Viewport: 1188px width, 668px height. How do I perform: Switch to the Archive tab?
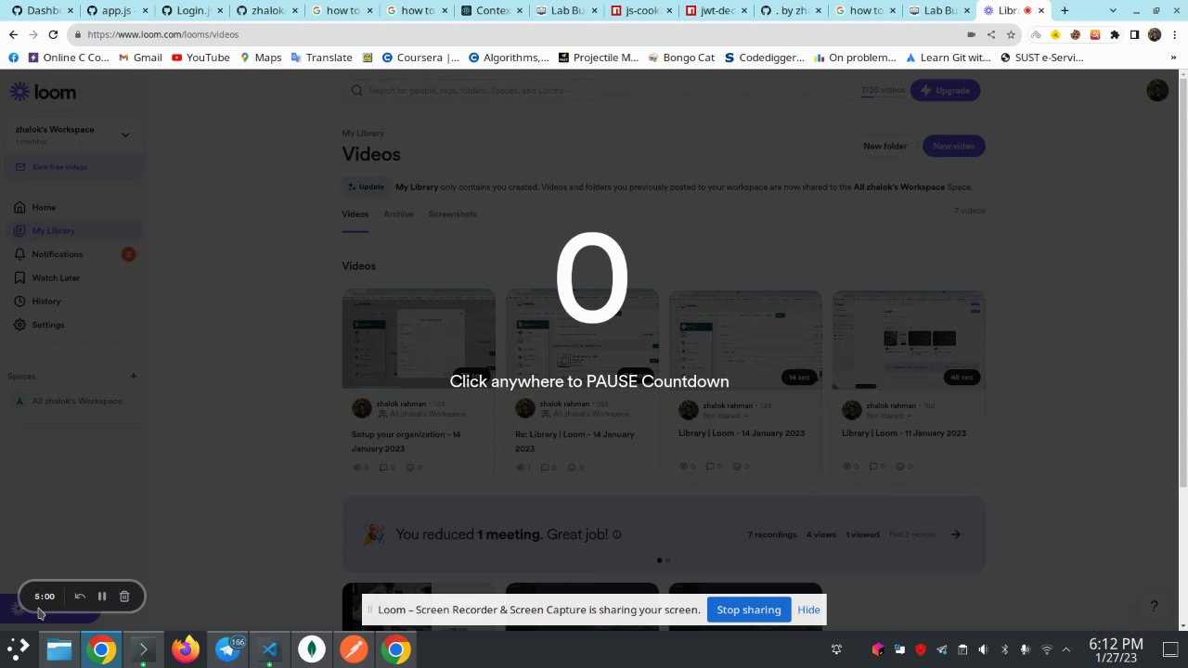[398, 214]
